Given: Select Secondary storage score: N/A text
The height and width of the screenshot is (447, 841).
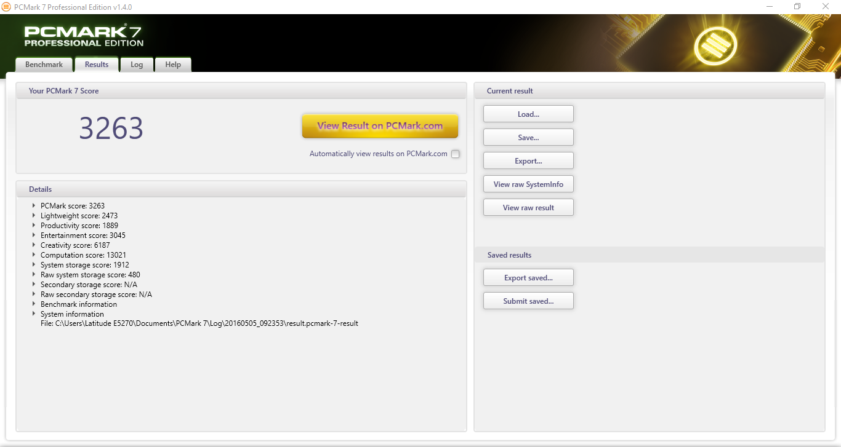Looking at the screenshot, I should point(89,285).
